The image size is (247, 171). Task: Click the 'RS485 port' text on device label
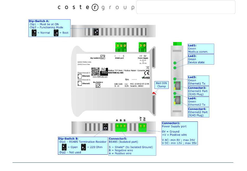[119, 58]
